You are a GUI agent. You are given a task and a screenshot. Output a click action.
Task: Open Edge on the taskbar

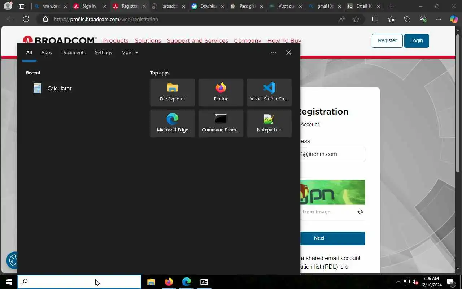tap(187, 282)
